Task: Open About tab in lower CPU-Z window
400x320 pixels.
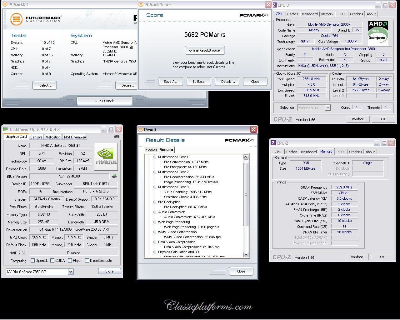Action: pyautogui.click(x=370, y=152)
